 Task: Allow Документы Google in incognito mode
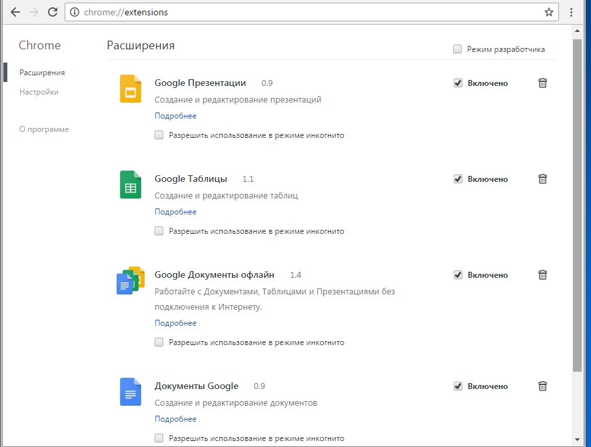click(159, 438)
